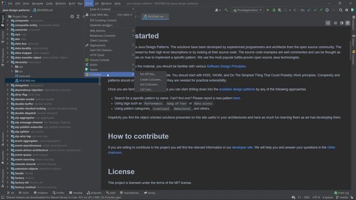This screenshot has width=356, height=200.
Task: Switch the markdown view to preview only
Action: pos(348,23)
